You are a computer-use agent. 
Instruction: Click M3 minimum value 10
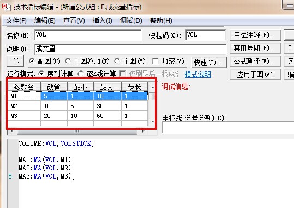(80, 116)
